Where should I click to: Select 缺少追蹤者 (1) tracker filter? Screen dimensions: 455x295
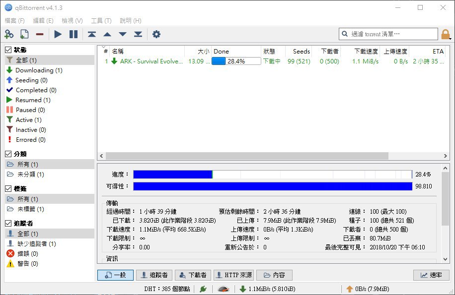coord(50,244)
